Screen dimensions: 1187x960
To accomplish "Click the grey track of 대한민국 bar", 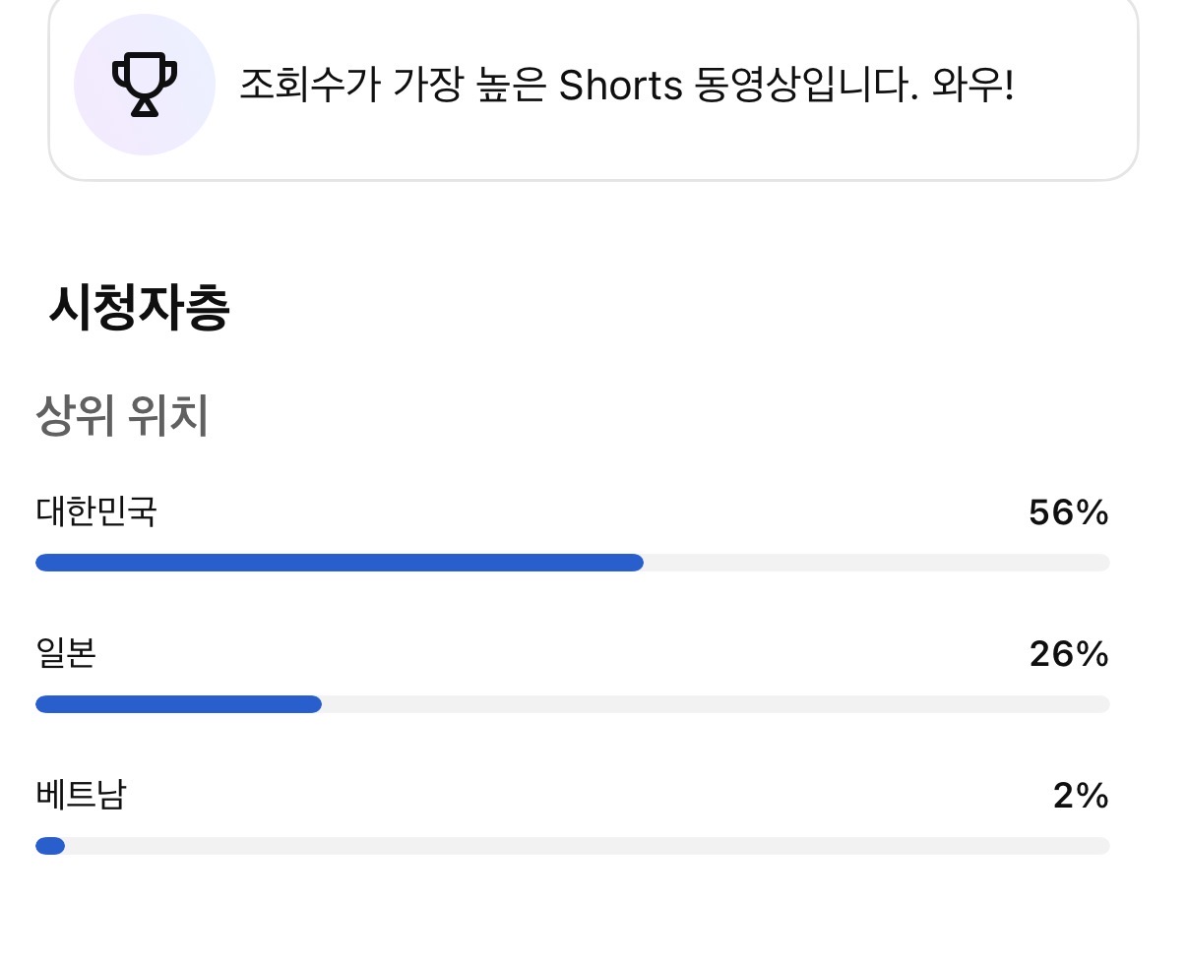I will tap(876, 563).
